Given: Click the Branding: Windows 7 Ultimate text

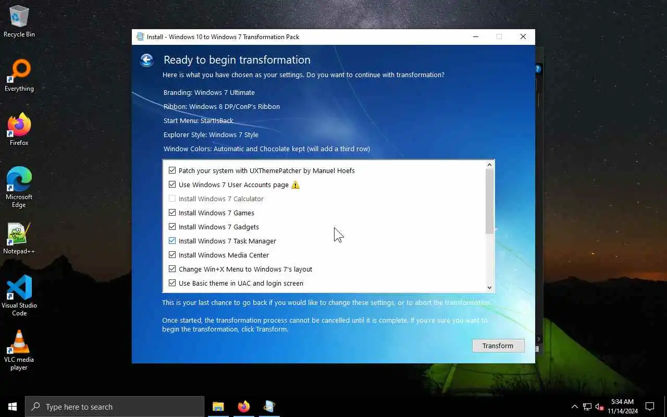Looking at the screenshot, I should click(x=209, y=92).
